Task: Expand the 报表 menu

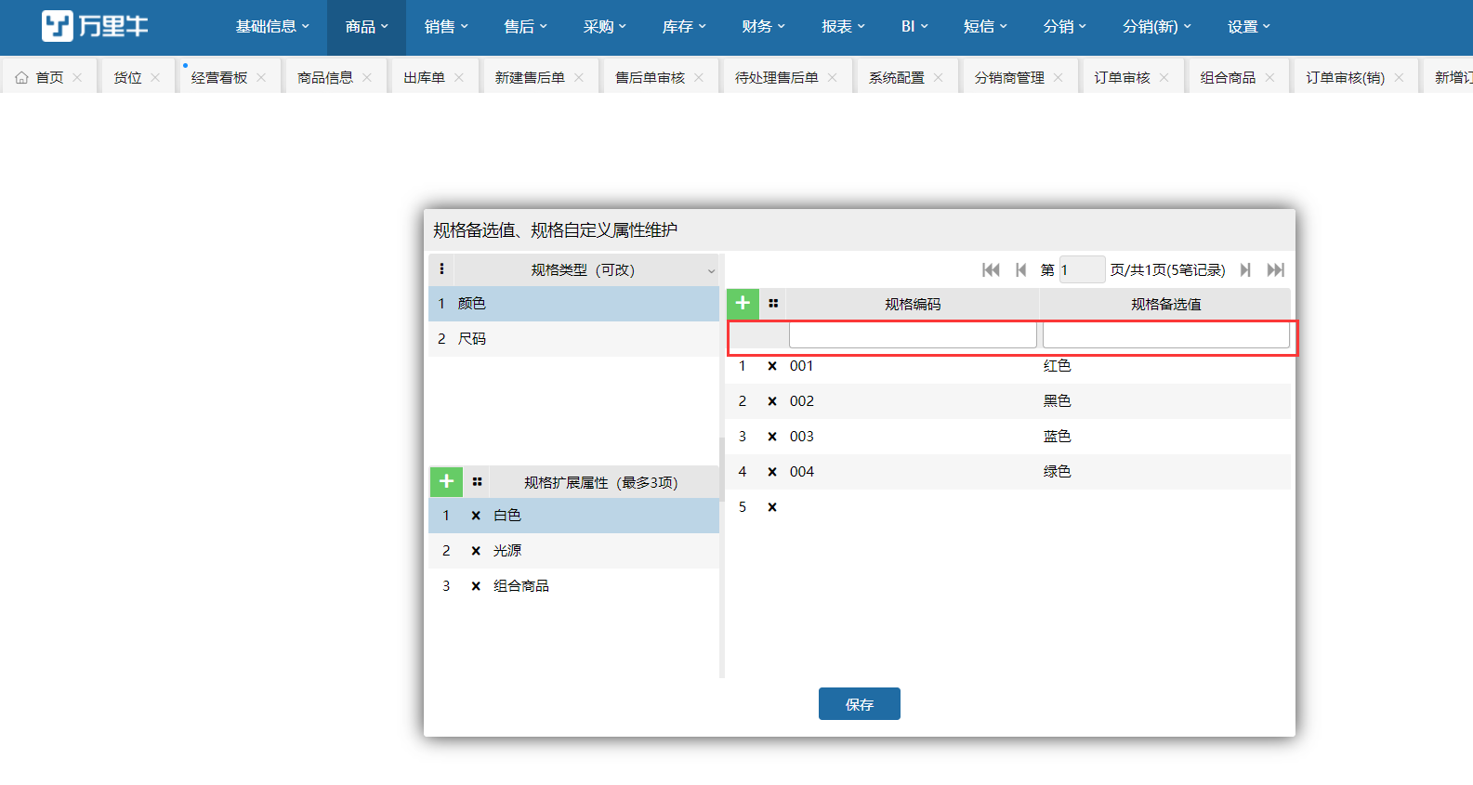Action: tap(843, 27)
